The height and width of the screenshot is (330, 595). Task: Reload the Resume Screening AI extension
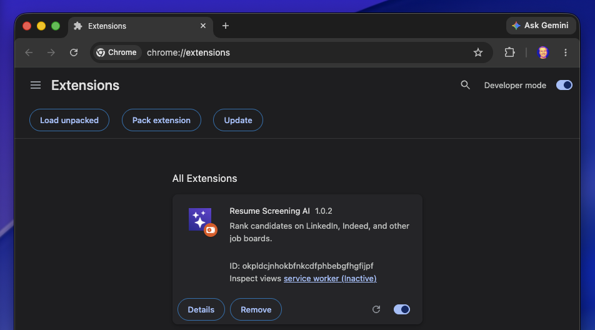(376, 309)
